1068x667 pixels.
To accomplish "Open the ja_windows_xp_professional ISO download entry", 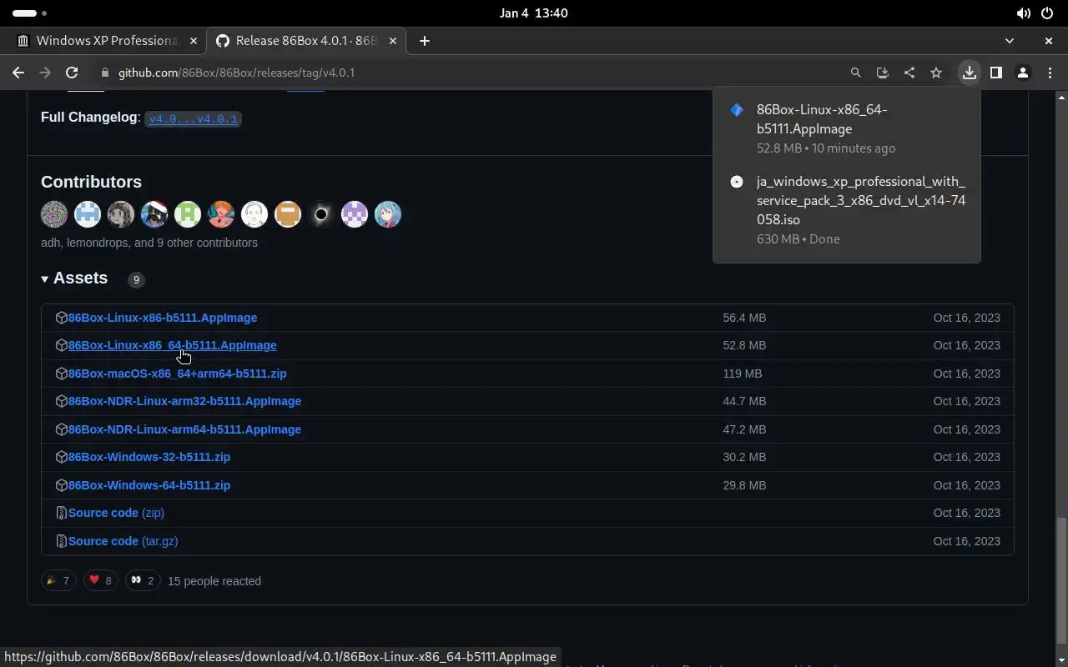I will click(847, 210).
